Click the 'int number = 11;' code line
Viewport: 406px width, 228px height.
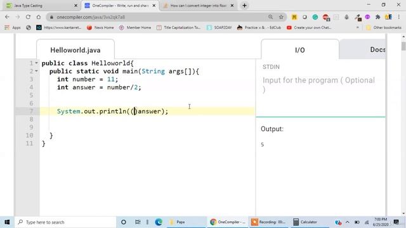point(88,79)
